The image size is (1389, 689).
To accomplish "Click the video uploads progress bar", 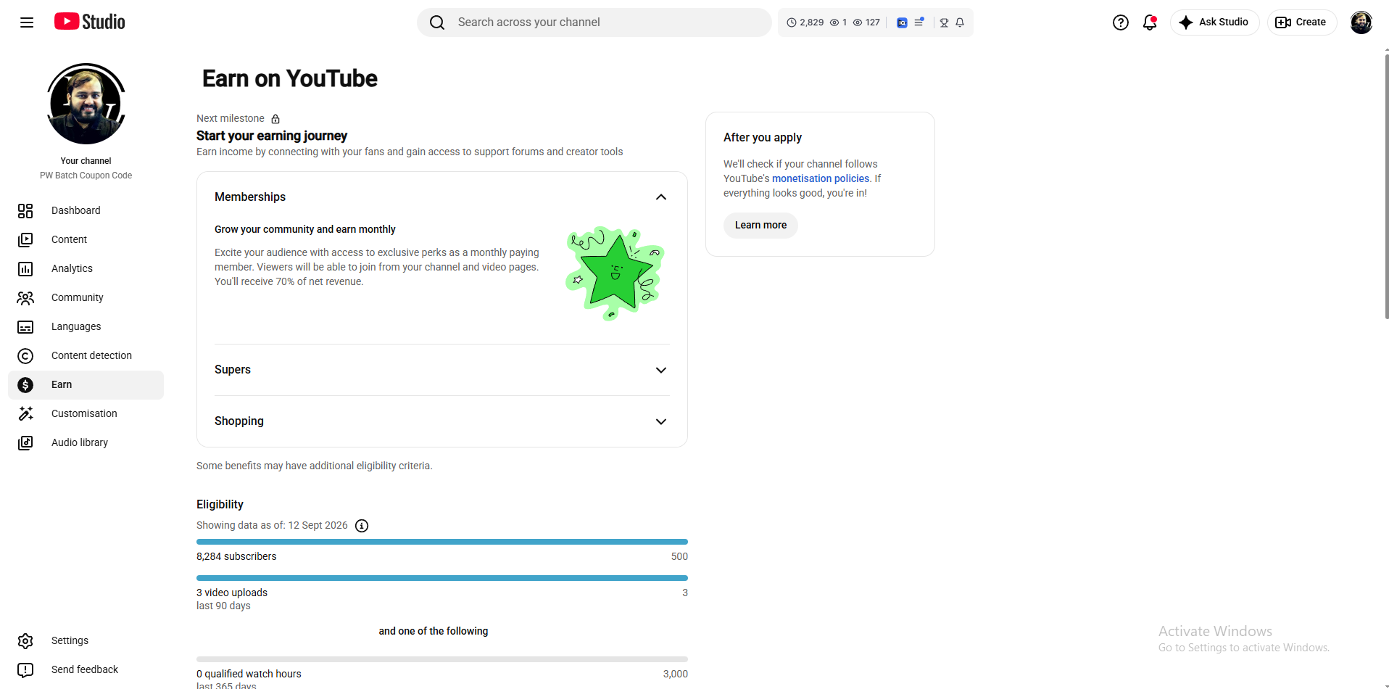I will (441, 578).
